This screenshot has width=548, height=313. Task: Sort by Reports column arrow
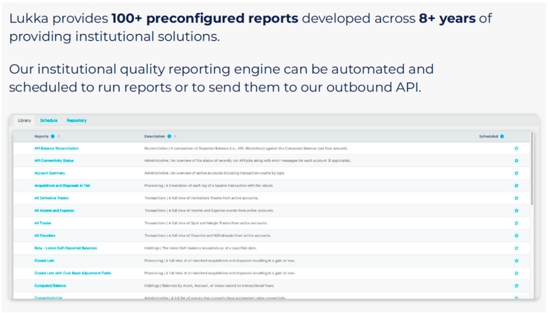tap(59, 136)
